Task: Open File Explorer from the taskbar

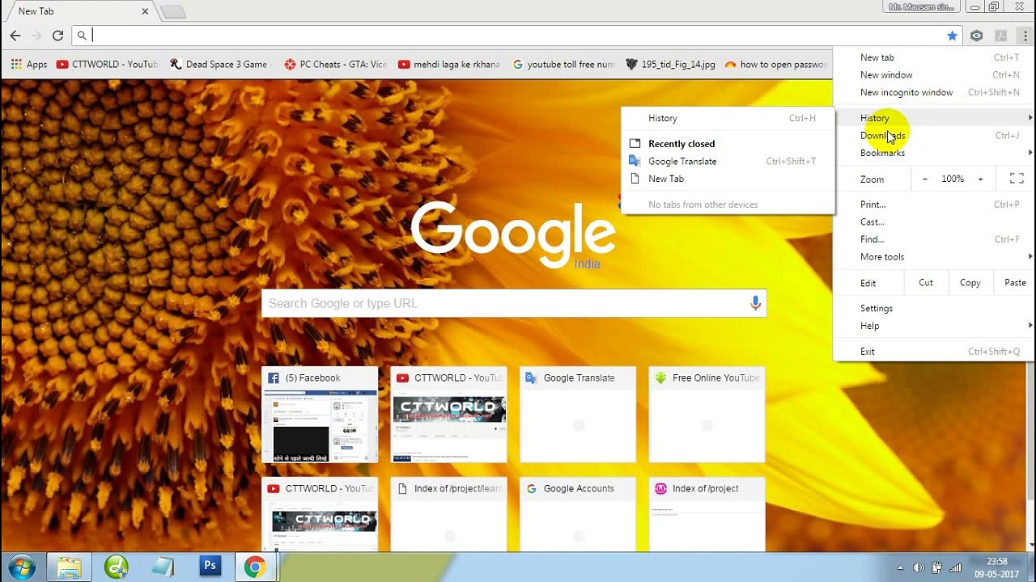Action: 69,567
